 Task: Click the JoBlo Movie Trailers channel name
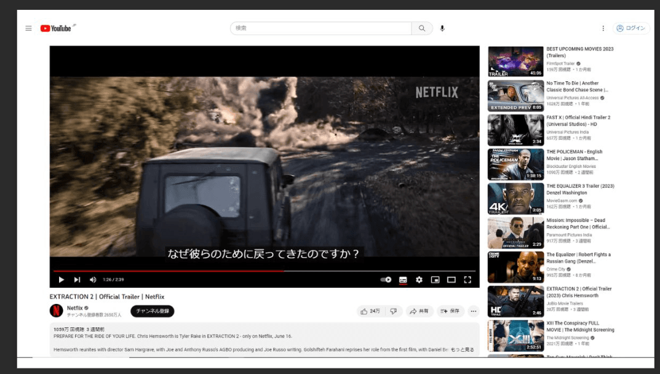[565, 303]
